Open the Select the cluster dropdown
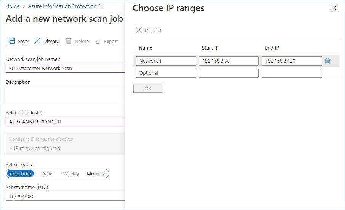Screen dimensions: 345x210 (x=65, y=122)
